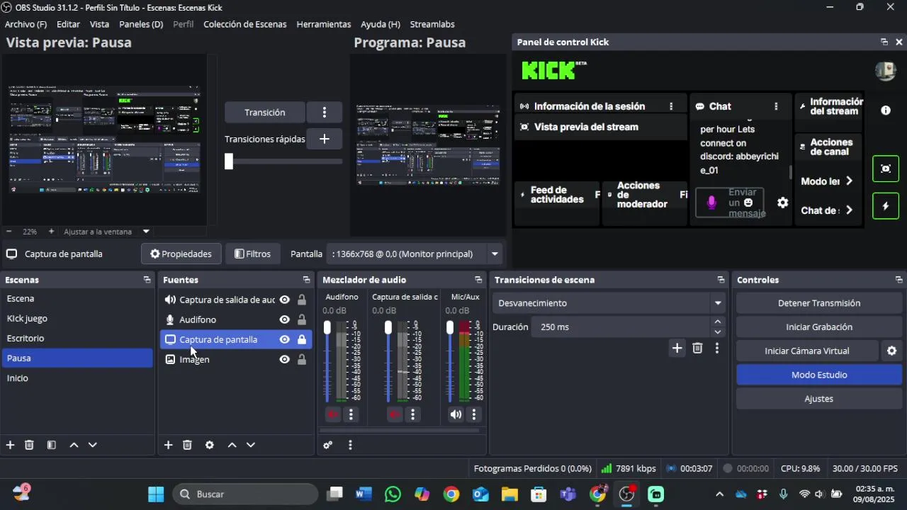Add a new scene with plus icon

pyautogui.click(x=10, y=445)
